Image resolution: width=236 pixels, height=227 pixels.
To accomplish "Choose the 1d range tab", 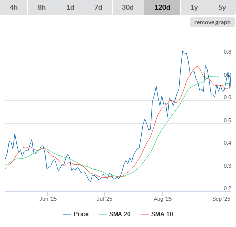I will coord(70,7).
